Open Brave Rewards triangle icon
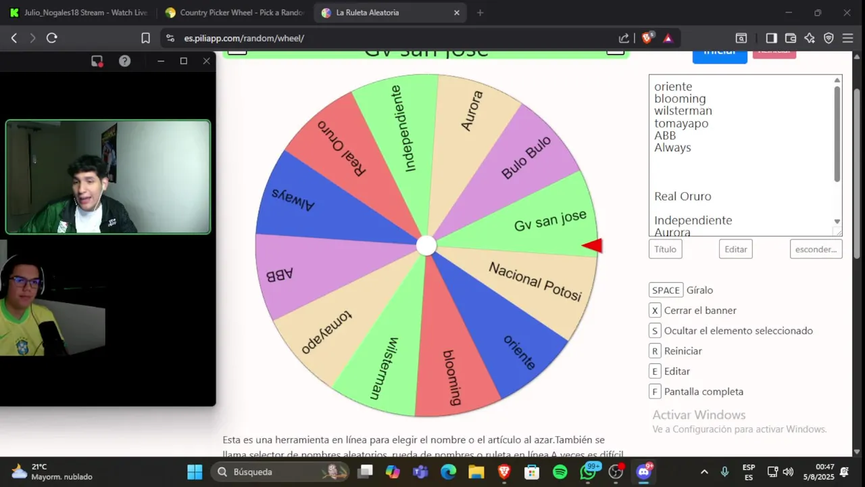The width and height of the screenshot is (865, 487). pyautogui.click(x=668, y=39)
